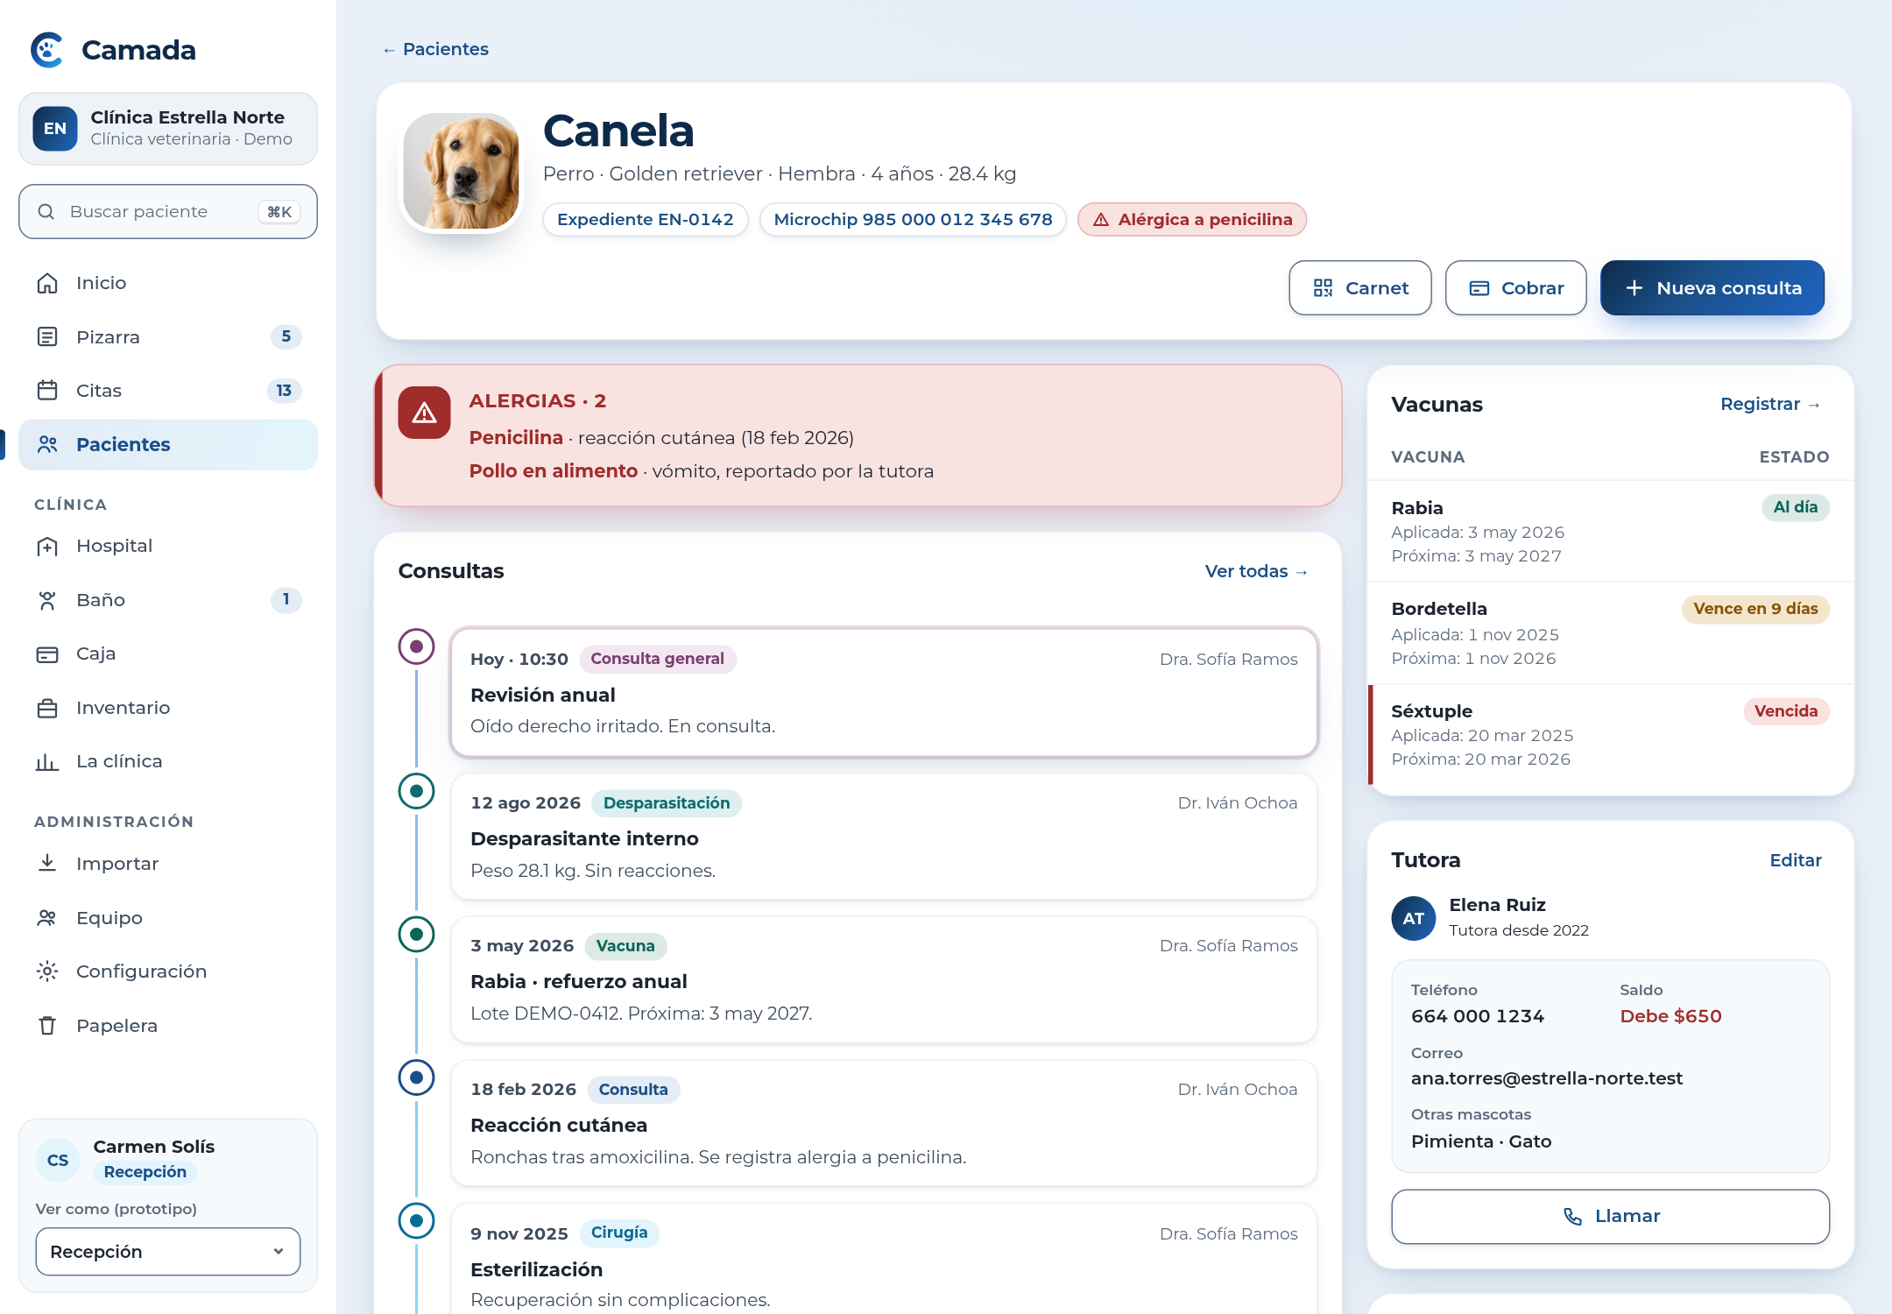Image resolution: width=1892 pixels, height=1314 pixels.
Task: Click the AT tutor avatar
Action: pos(1414,918)
